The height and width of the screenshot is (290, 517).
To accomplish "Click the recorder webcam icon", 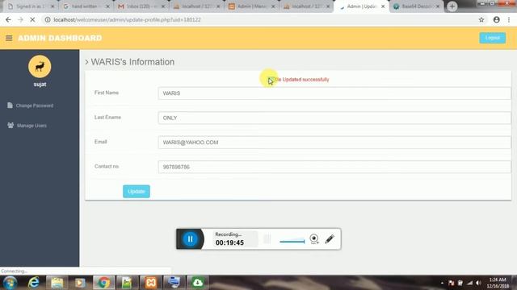I will (x=314, y=238).
